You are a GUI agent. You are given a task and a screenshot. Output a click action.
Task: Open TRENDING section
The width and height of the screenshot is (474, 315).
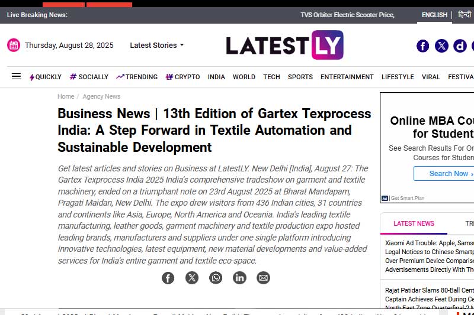(137, 77)
